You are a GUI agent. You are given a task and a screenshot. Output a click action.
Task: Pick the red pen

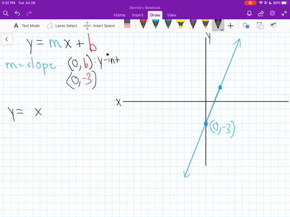point(143,24)
